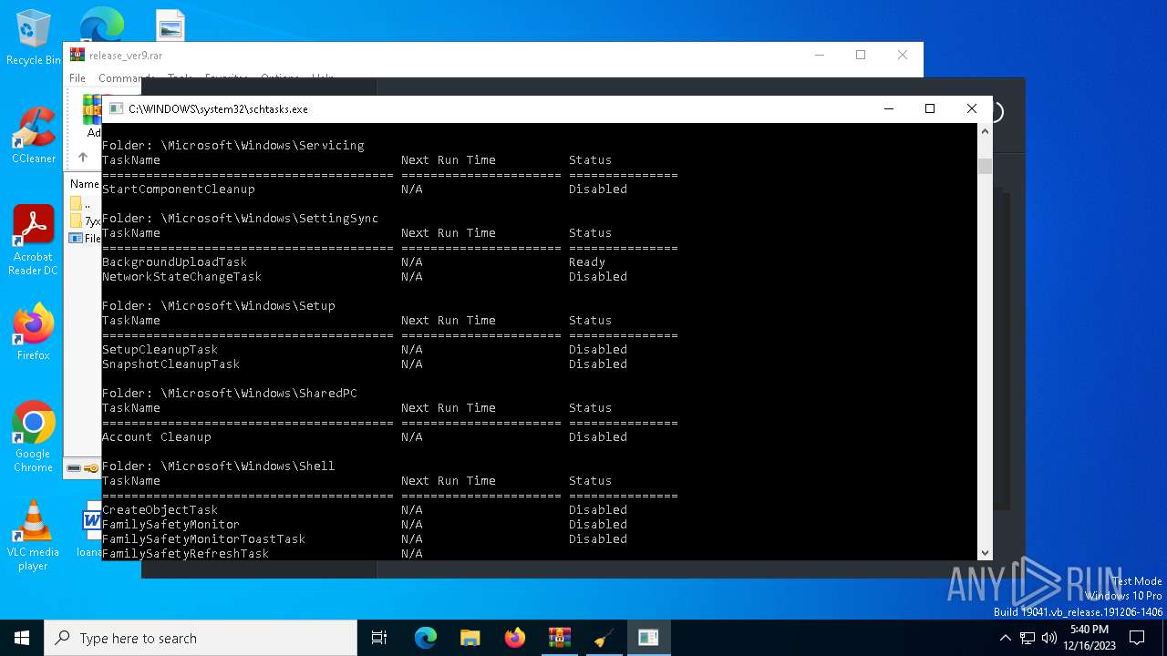Open the Action Center notifications icon
This screenshot has height=656, width=1167.
coord(1137,638)
